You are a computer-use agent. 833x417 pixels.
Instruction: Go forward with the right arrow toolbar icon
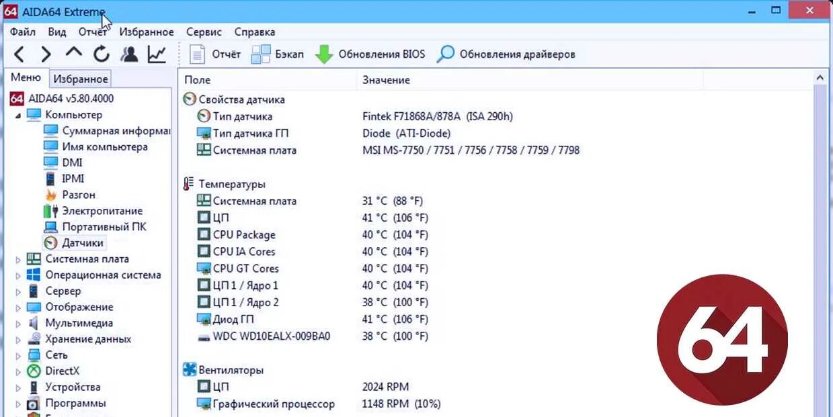(x=46, y=54)
